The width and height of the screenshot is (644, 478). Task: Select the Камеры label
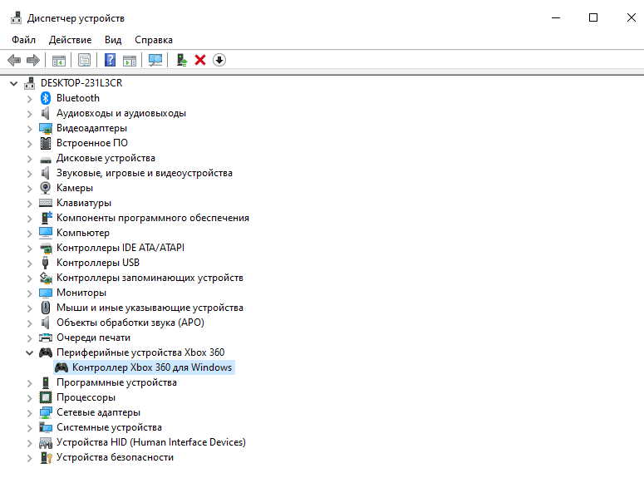(x=75, y=188)
